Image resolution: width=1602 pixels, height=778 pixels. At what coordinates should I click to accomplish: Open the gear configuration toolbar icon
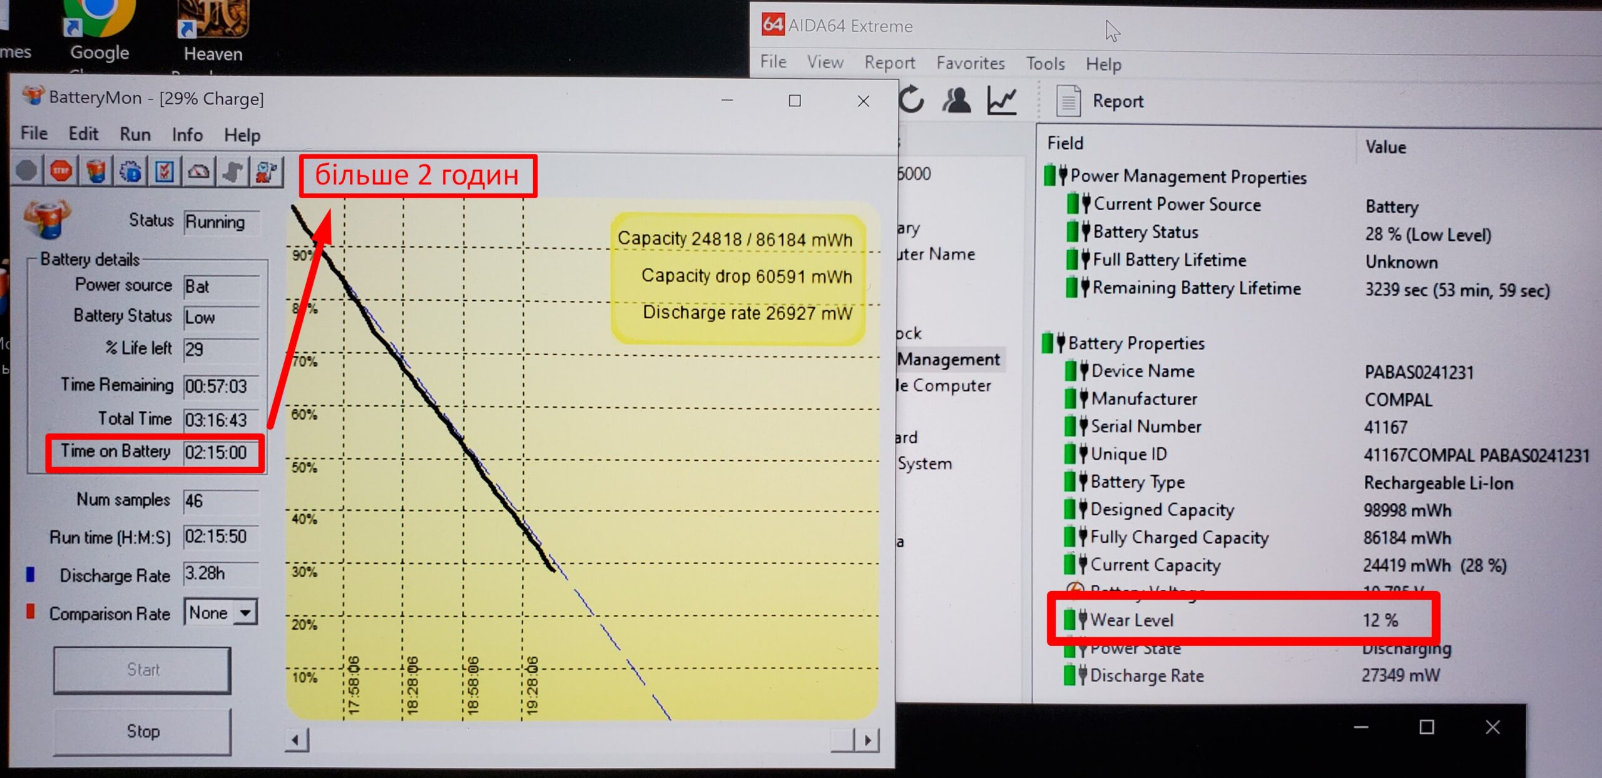tap(130, 171)
